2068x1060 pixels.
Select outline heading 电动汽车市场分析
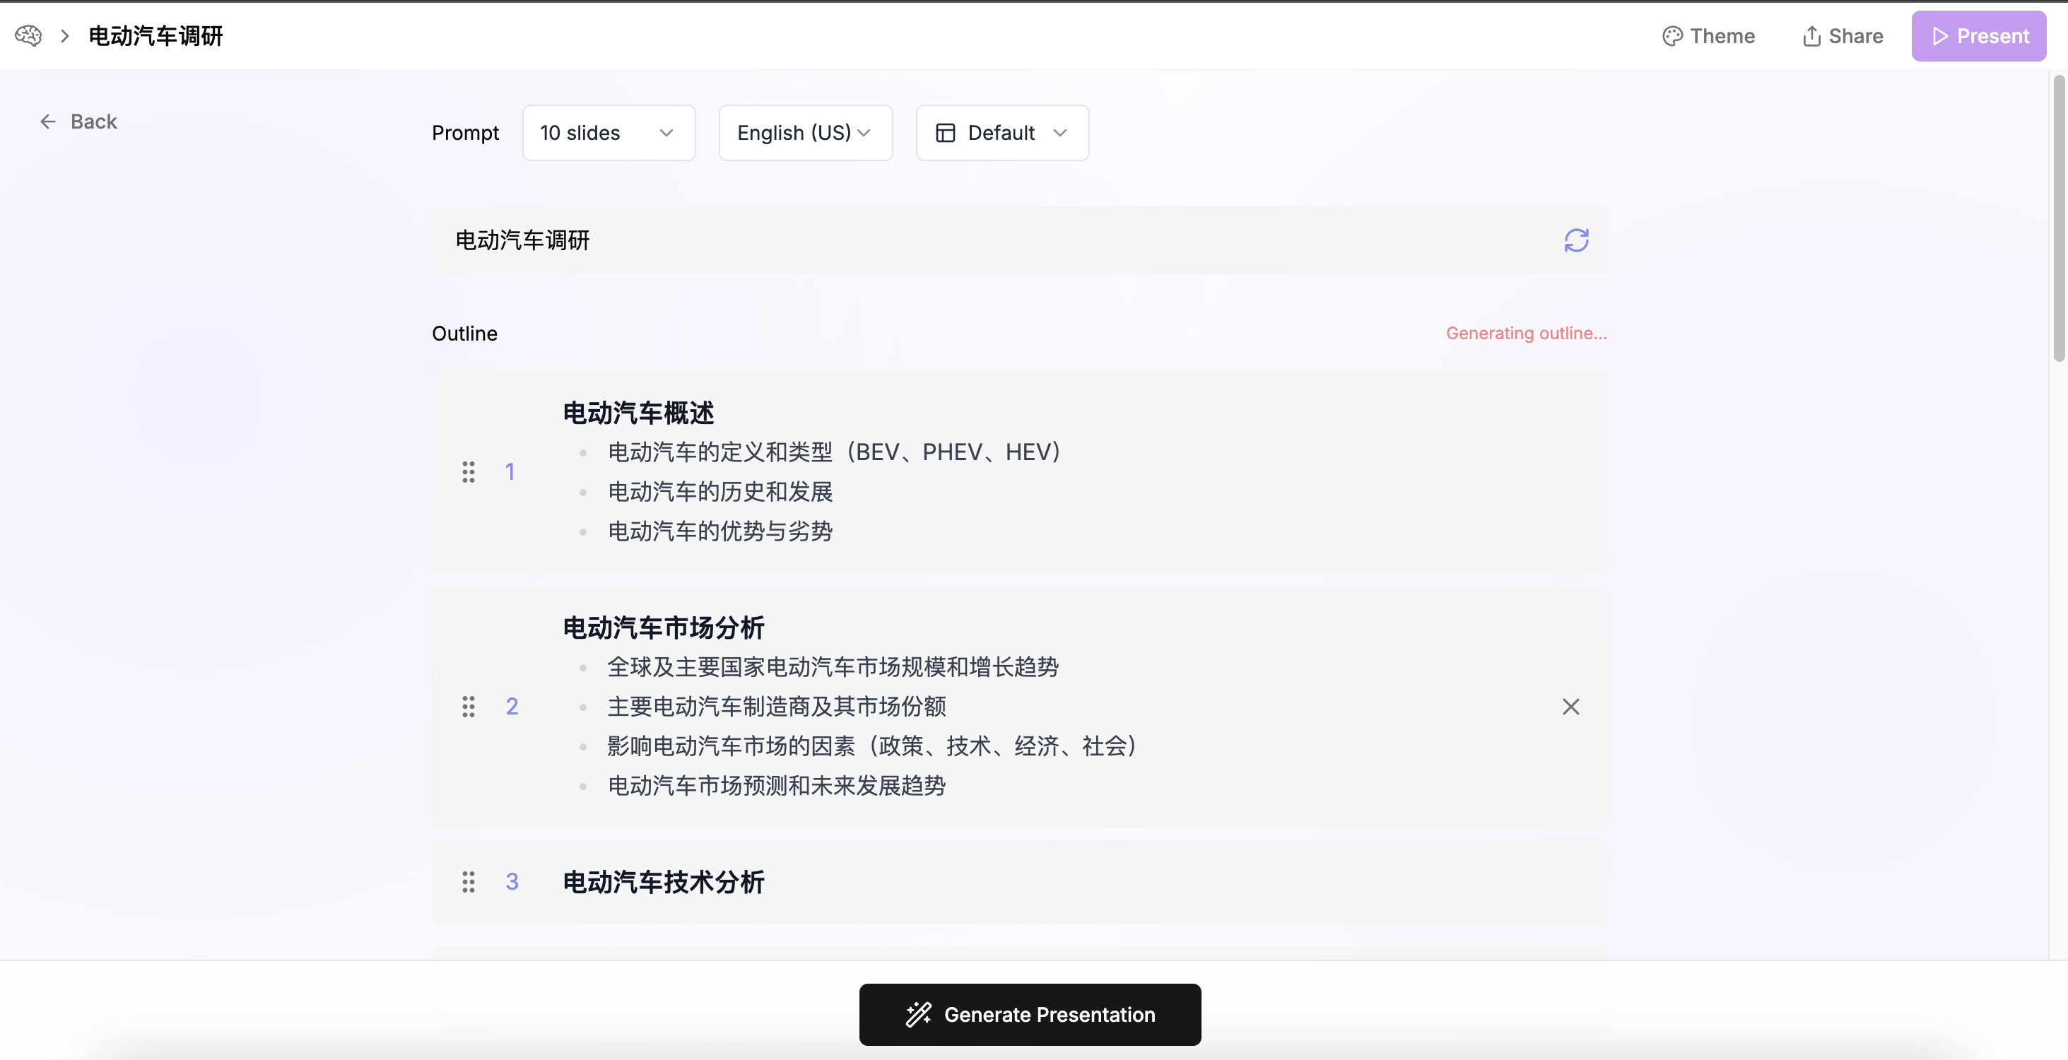663,628
